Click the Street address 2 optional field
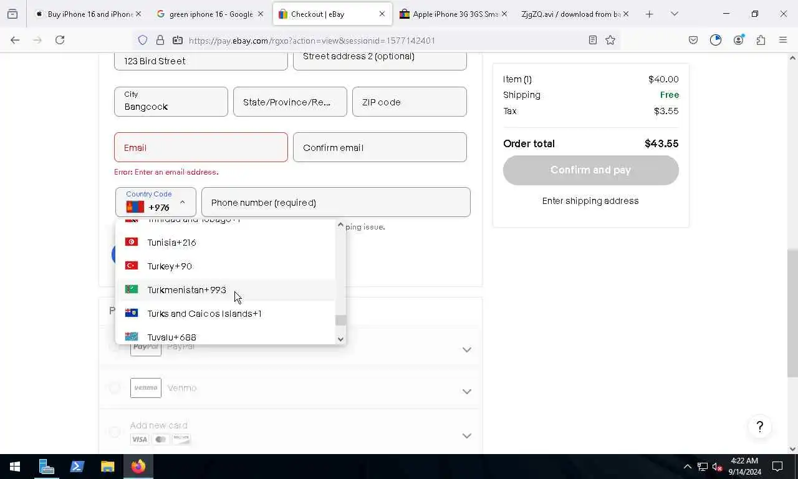This screenshot has height=479, width=798. (x=380, y=60)
